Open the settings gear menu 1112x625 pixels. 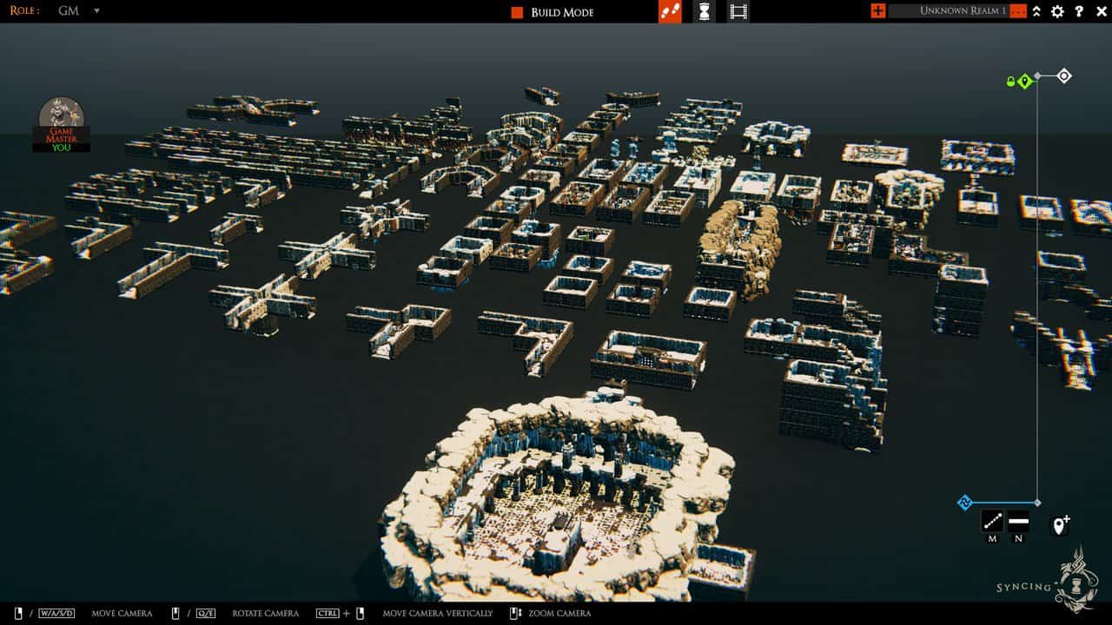point(1057,11)
